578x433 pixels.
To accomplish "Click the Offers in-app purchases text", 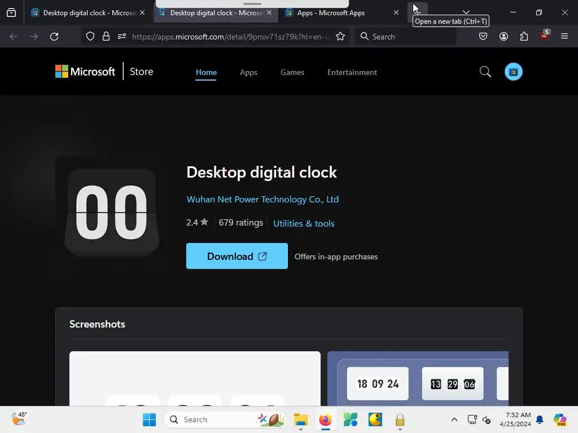I will 336,257.
